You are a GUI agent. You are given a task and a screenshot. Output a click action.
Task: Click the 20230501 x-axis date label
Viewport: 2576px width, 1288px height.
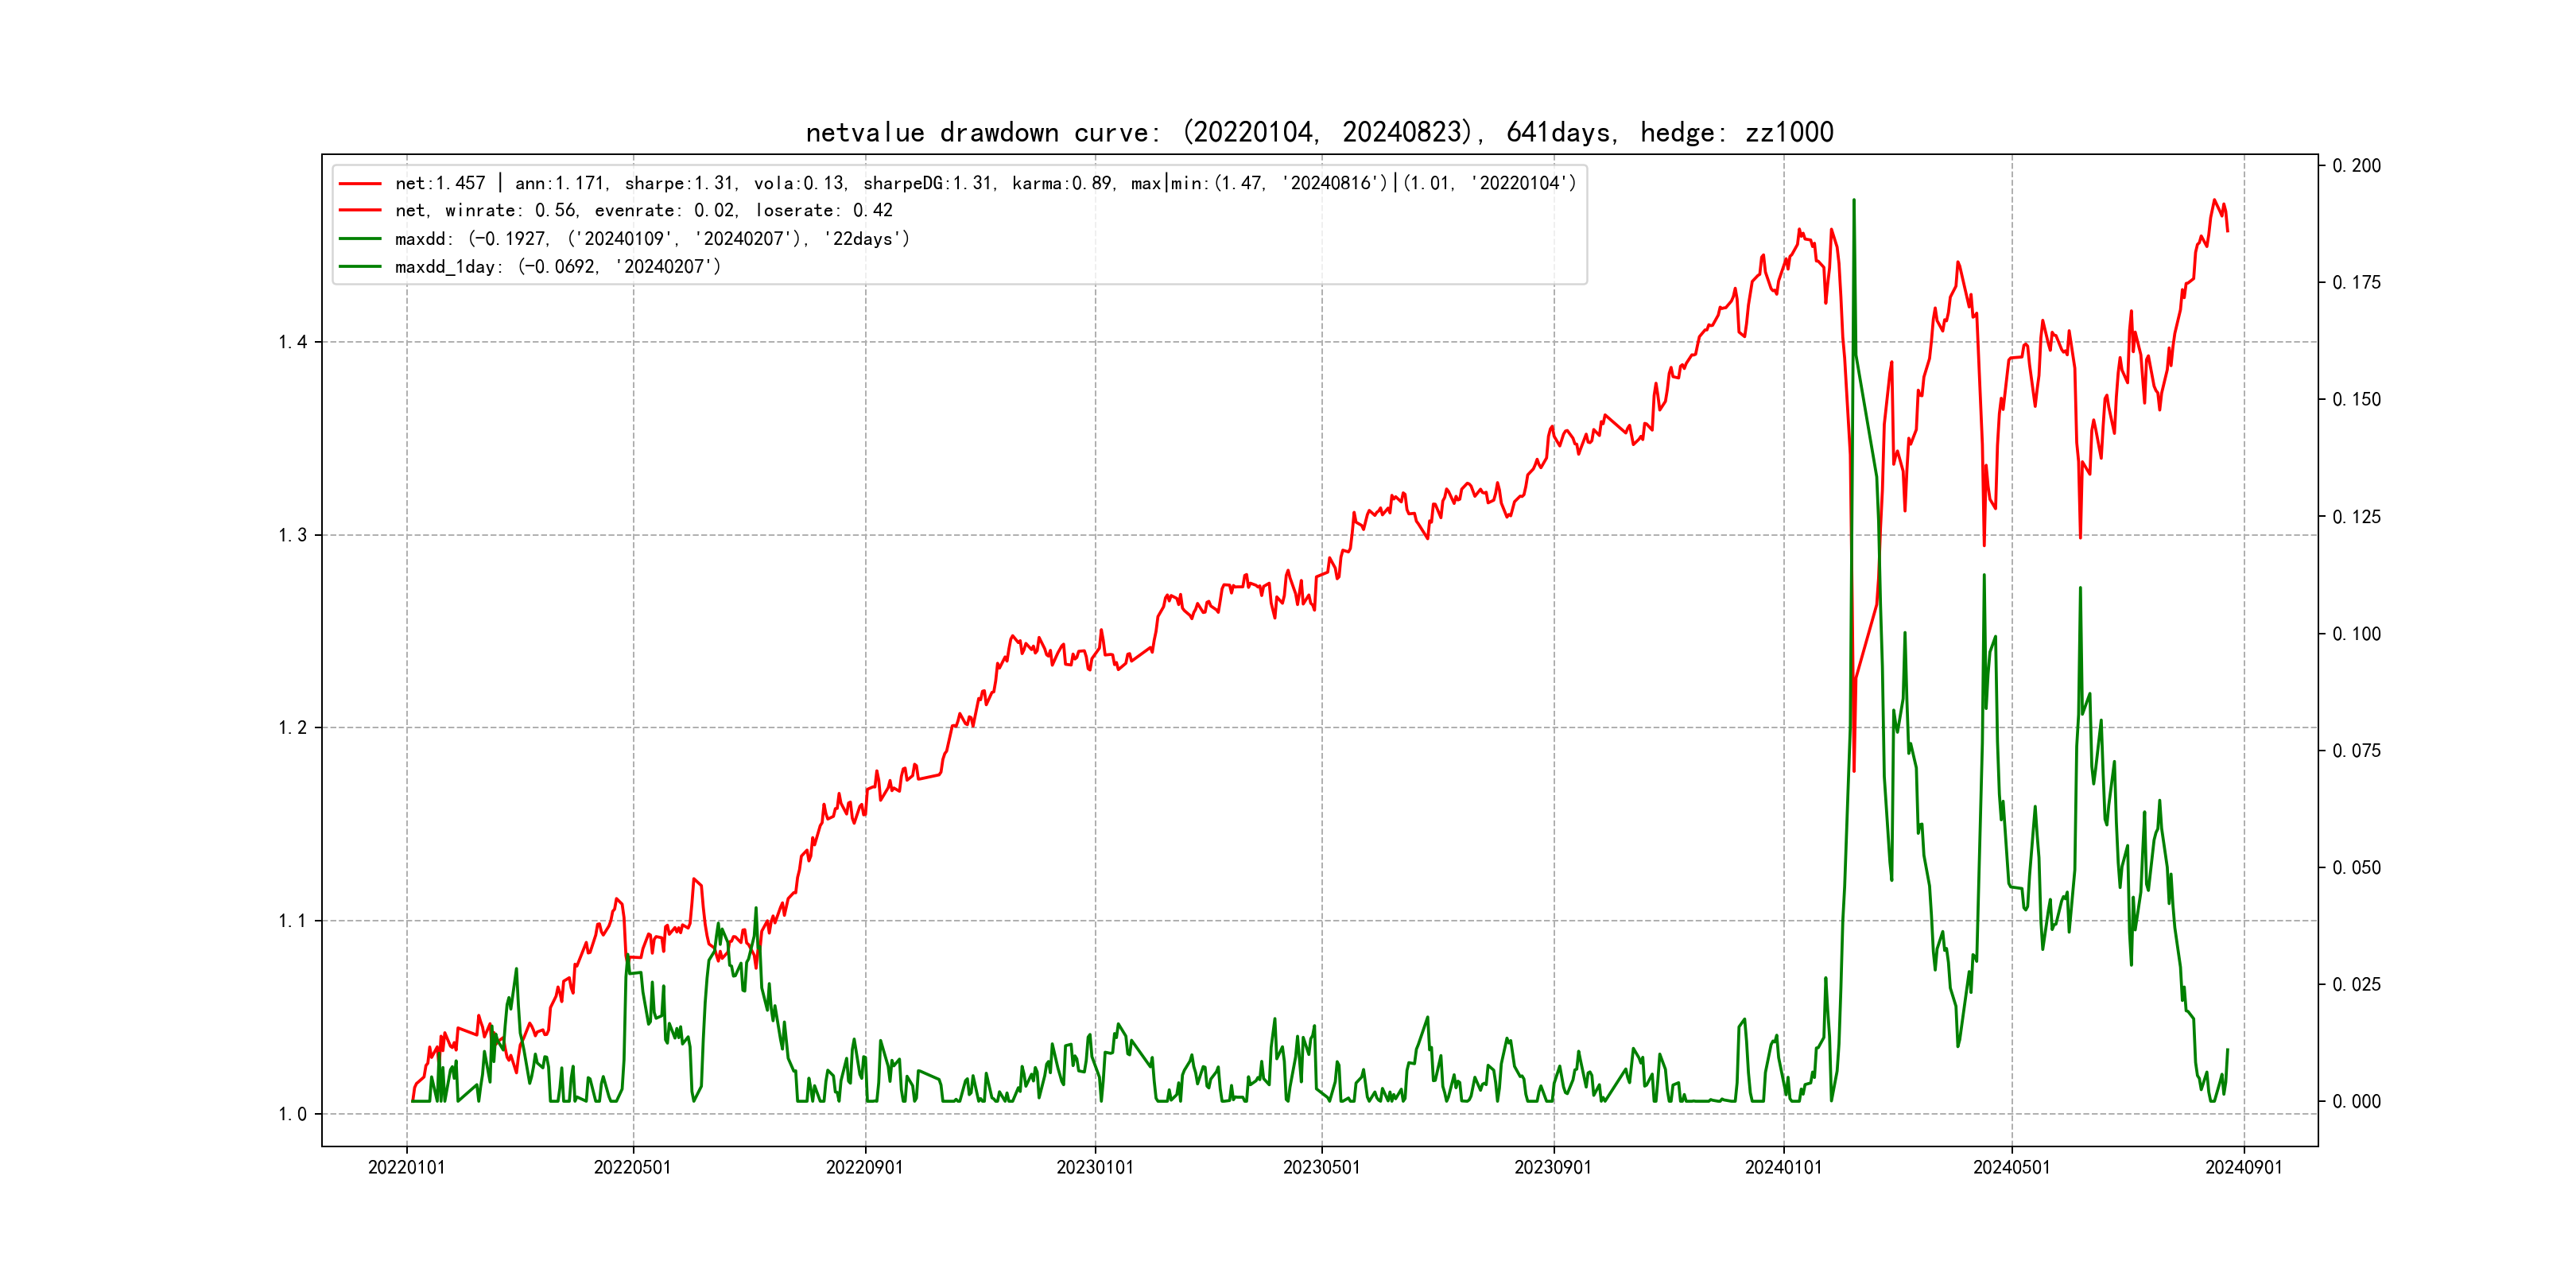coord(1321,1168)
